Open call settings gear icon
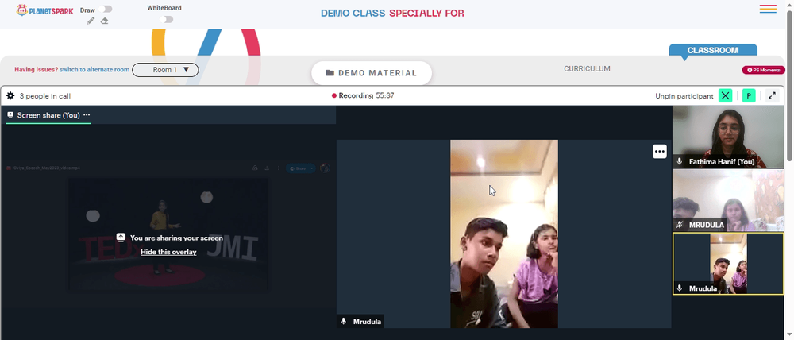The image size is (794, 340). [x=10, y=95]
